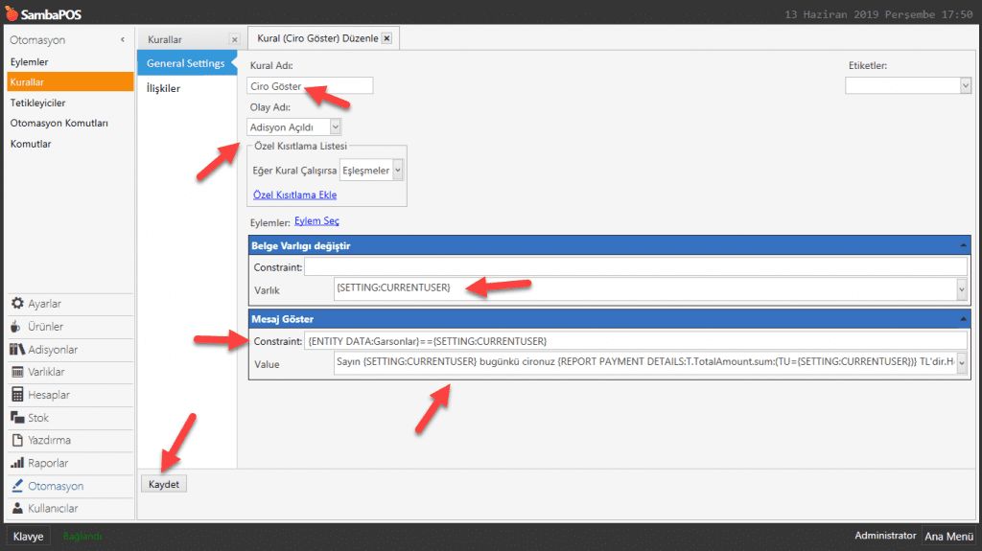Image resolution: width=982 pixels, height=551 pixels.
Task: Click the Raporlar chart icon
Action: [x=17, y=463]
